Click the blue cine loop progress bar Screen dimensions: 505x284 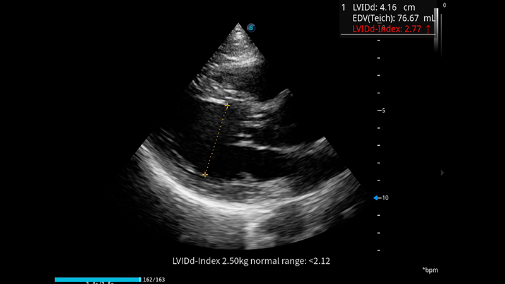(97, 278)
